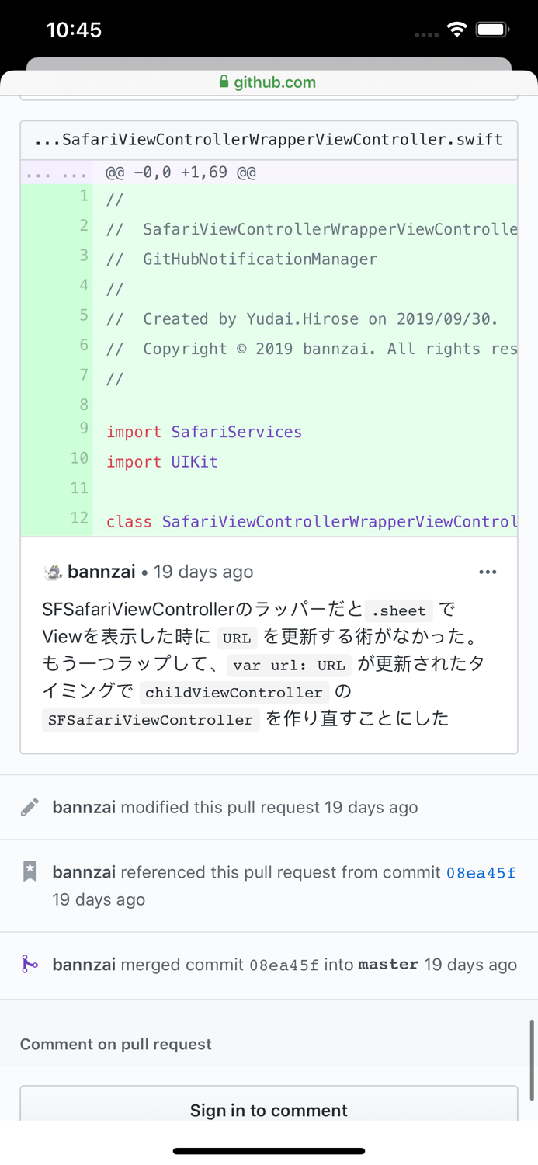Select line number 9 in the diff
The image size is (538, 1165).
pyautogui.click(x=82, y=428)
